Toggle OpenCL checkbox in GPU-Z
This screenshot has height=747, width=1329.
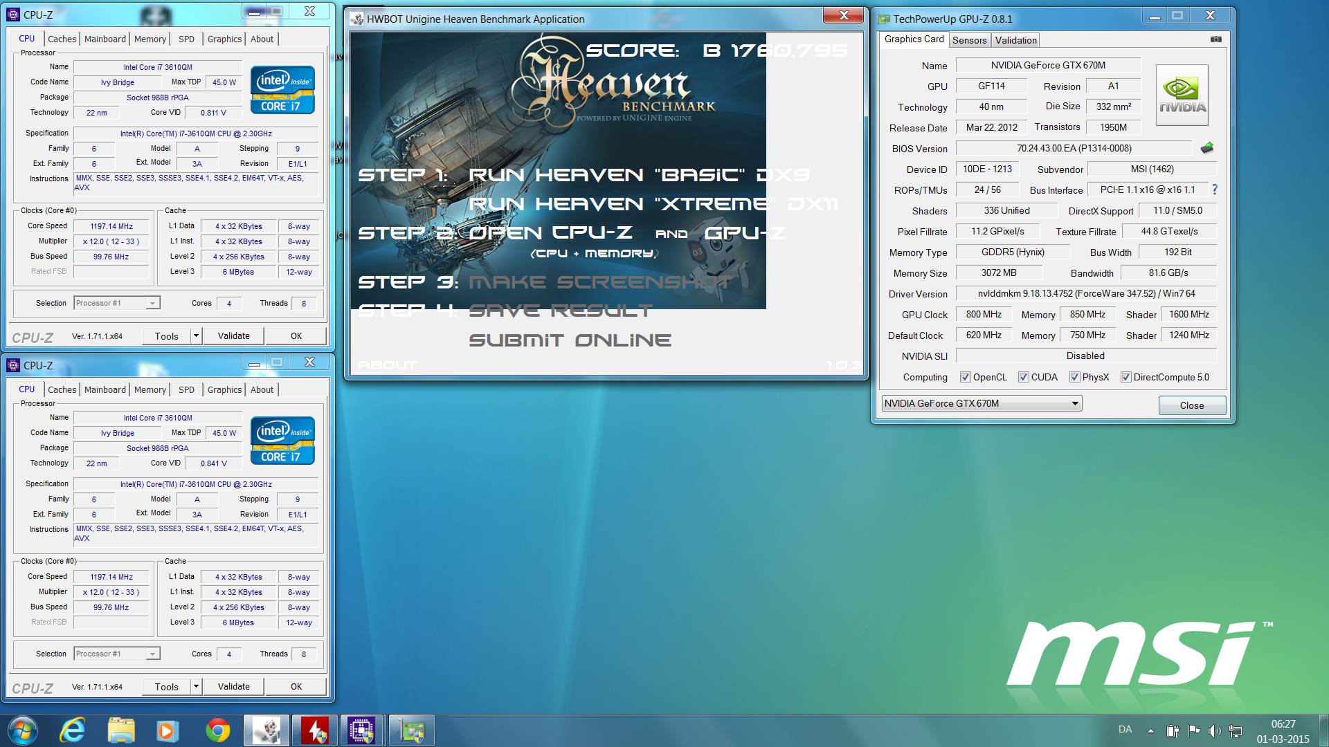(965, 377)
